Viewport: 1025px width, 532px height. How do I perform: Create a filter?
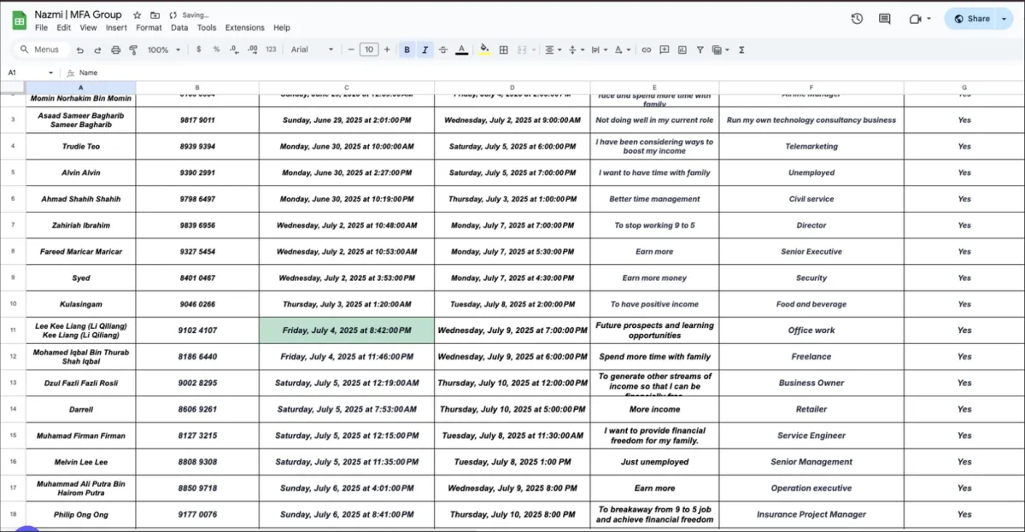tap(700, 50)
